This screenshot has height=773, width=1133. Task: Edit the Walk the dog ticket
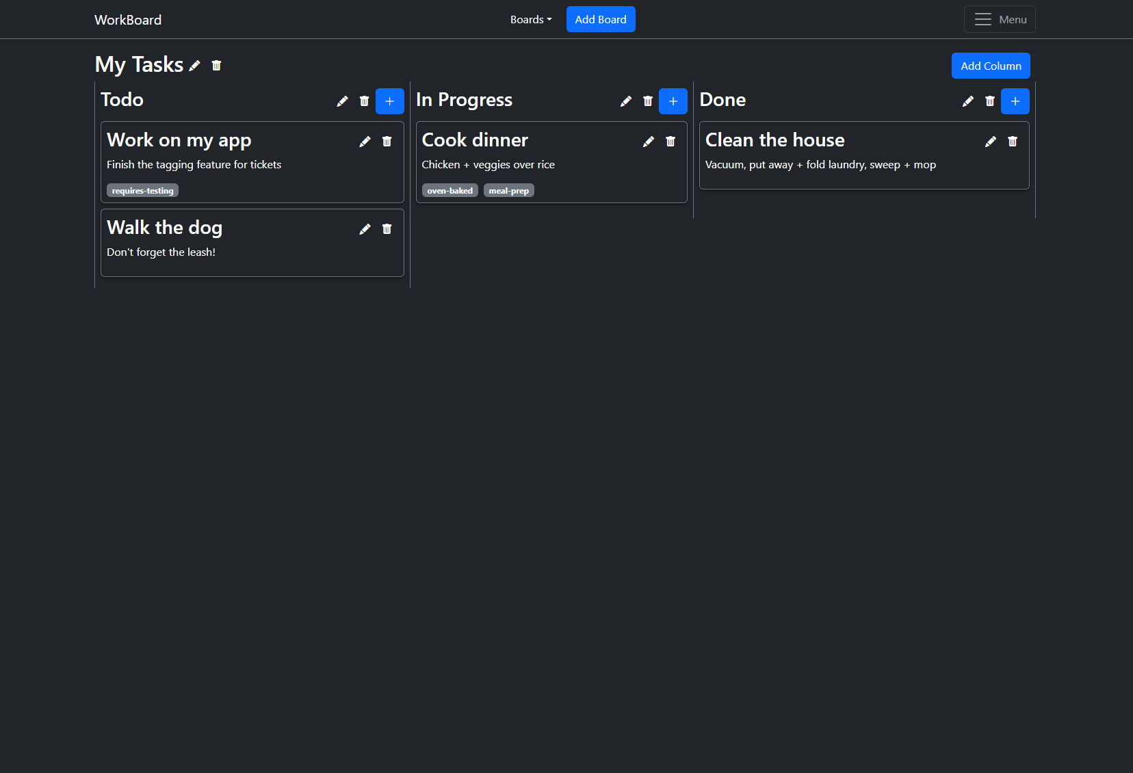click(365, 229)
